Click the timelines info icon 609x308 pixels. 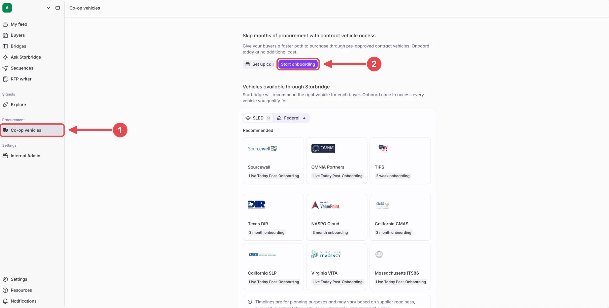250,302
